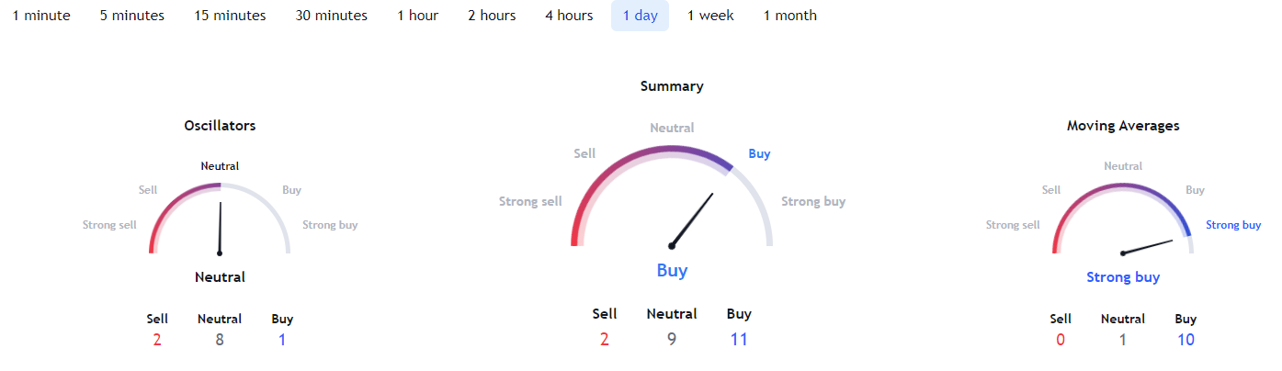The height and width of the screenshot is (371, 1282).
Task: Select the 30 minutes tab
Action: pos(332,16)
